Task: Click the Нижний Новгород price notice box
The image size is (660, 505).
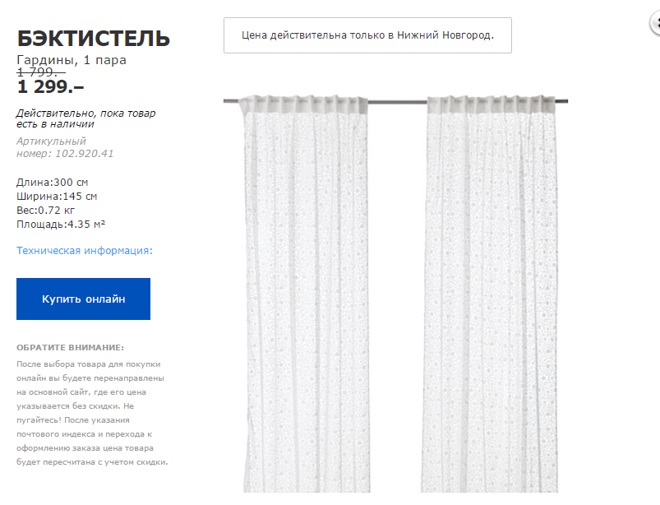Action: [x=367, y=35]
